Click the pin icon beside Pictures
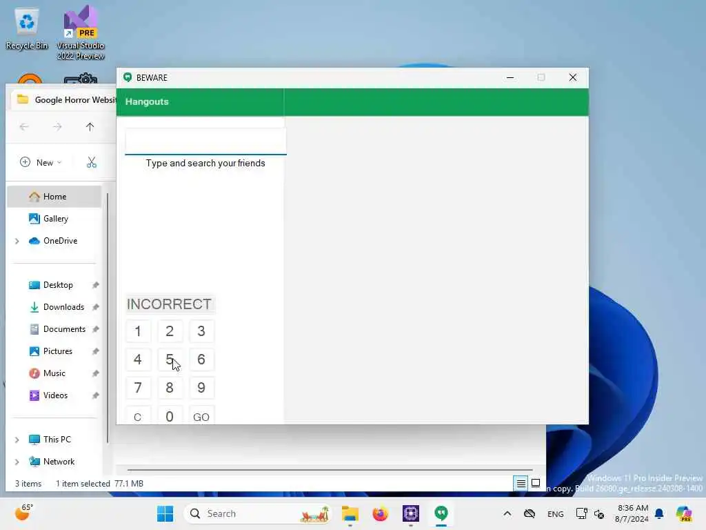Viewport: 706px width, 530px height. pyautogui.click(x=95, y=351)
